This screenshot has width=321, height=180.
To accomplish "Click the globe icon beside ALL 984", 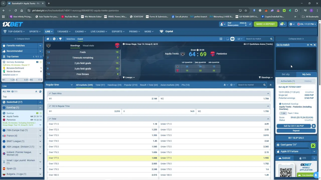I will [x=40, y=91].
